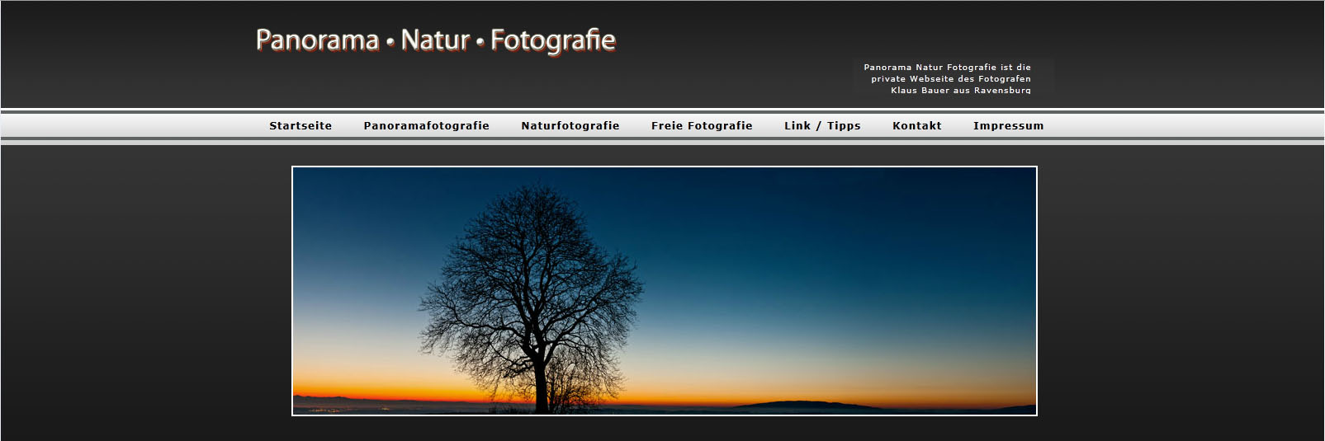Click the Klaus Bauer aus Ravensburg line

960,91
